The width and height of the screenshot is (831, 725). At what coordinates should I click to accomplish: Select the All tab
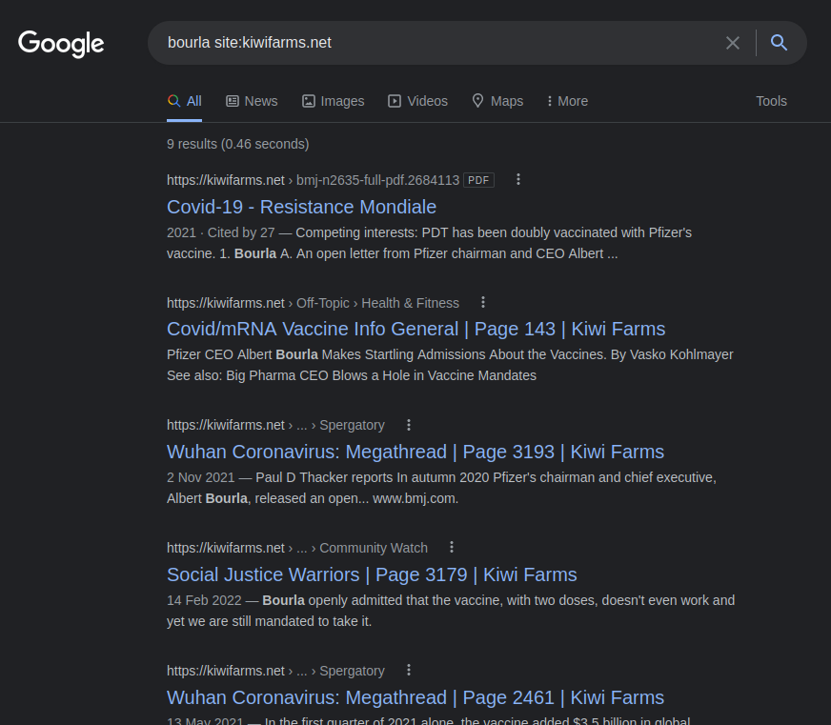[185, 101]
